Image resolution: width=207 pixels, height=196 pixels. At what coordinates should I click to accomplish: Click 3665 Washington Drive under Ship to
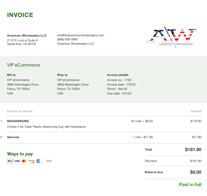(x=73, y=85)
